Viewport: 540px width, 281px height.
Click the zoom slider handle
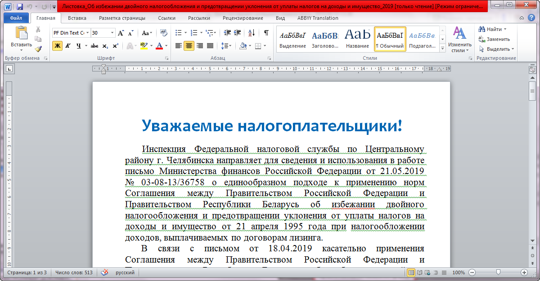tap(498, 272)
